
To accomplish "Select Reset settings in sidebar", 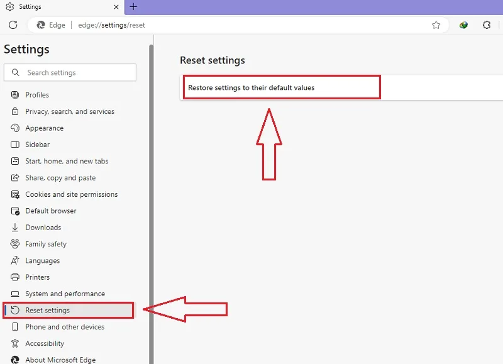I will (x=69, y=310).
